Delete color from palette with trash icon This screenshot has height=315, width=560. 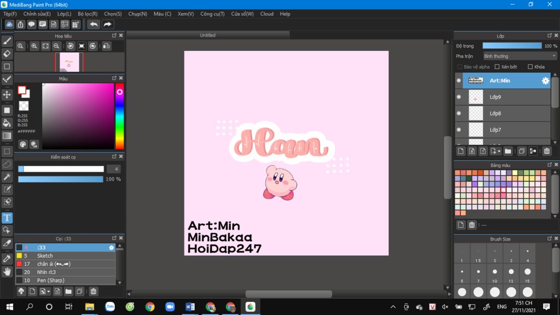(472, 225)
